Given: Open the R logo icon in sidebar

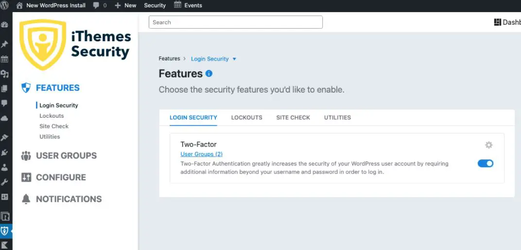Looking at the screenshot, I should point(5,217).
